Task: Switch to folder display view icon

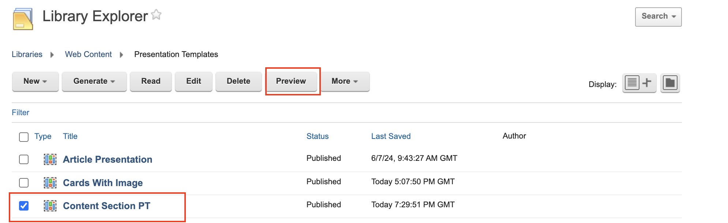Action: [670, 83]
